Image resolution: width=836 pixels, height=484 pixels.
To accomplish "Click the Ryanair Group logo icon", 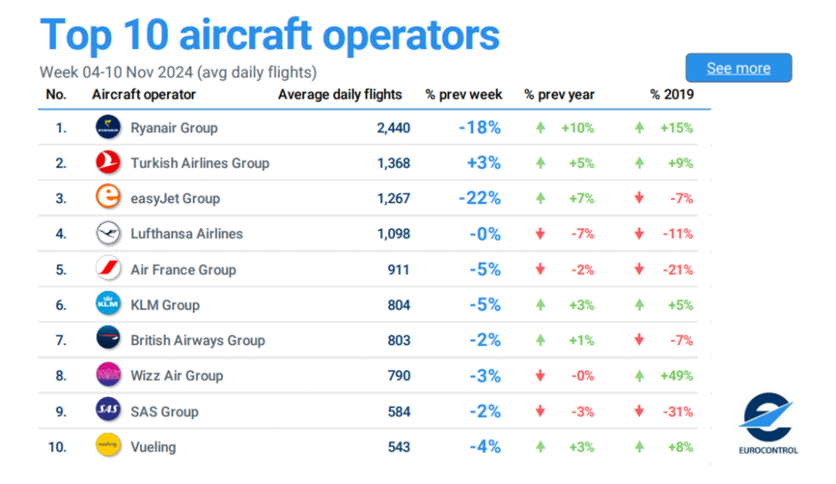I will [108, 128].
